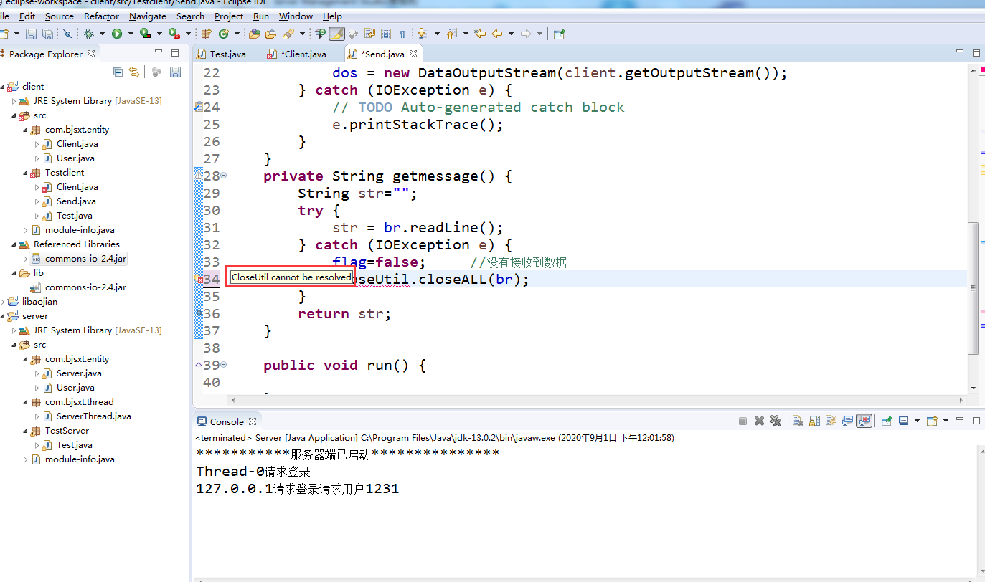
Task: Jump to previous annotation icon
Action: pyautogui.click(x=451, y=34)
